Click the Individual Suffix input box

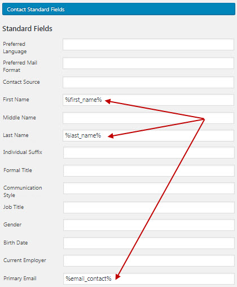(148, 153)
